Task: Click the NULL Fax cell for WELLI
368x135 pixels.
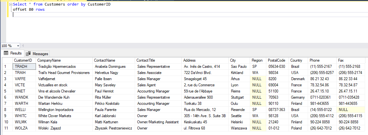Action: [343, 110]
